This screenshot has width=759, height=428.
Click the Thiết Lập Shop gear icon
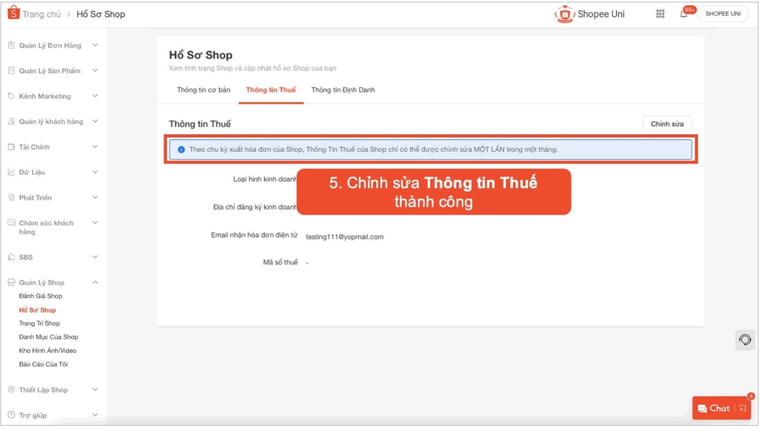[x=11, y=390]
